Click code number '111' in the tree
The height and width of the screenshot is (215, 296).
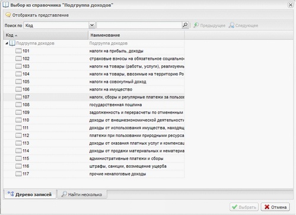[x=26, y=128]
